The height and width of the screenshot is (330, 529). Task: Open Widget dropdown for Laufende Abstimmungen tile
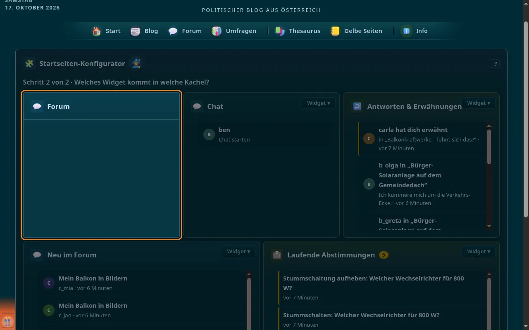tap(478, 252)
